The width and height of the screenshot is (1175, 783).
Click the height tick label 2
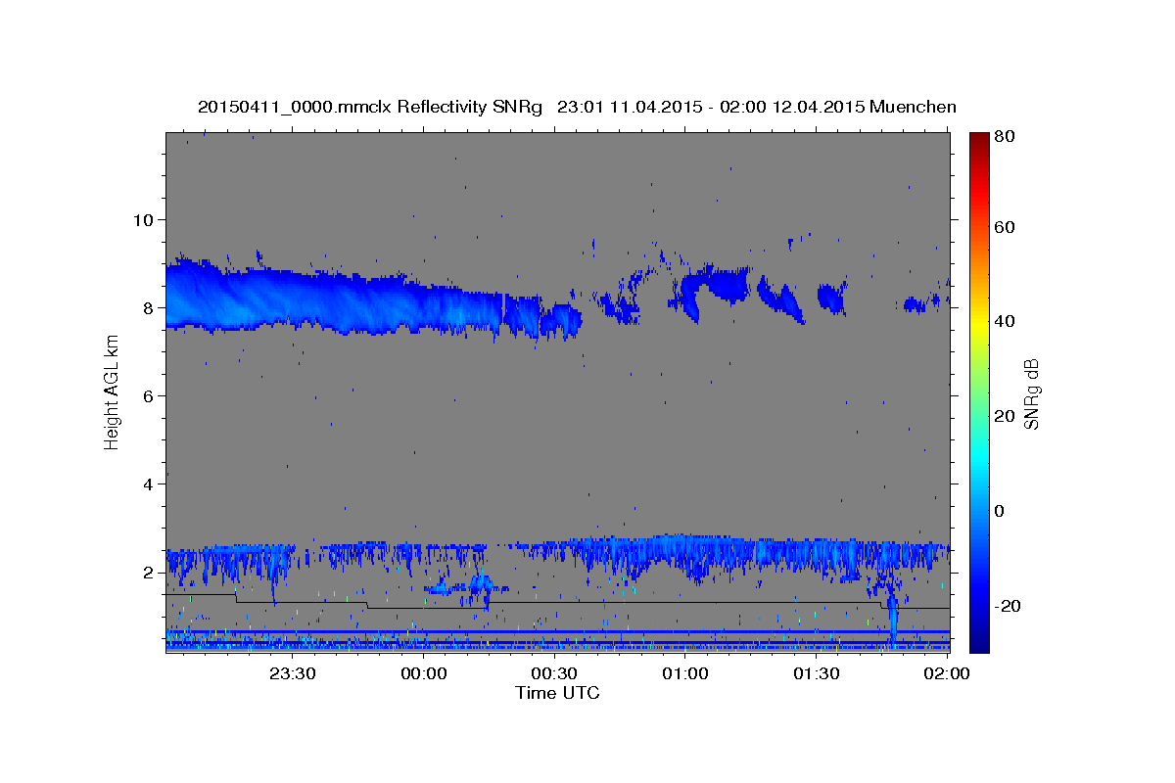[149, 573]
